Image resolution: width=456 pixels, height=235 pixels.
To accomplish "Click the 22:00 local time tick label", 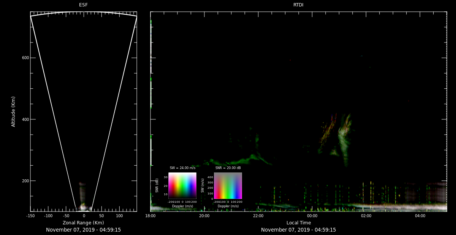I will pos(258,216).
